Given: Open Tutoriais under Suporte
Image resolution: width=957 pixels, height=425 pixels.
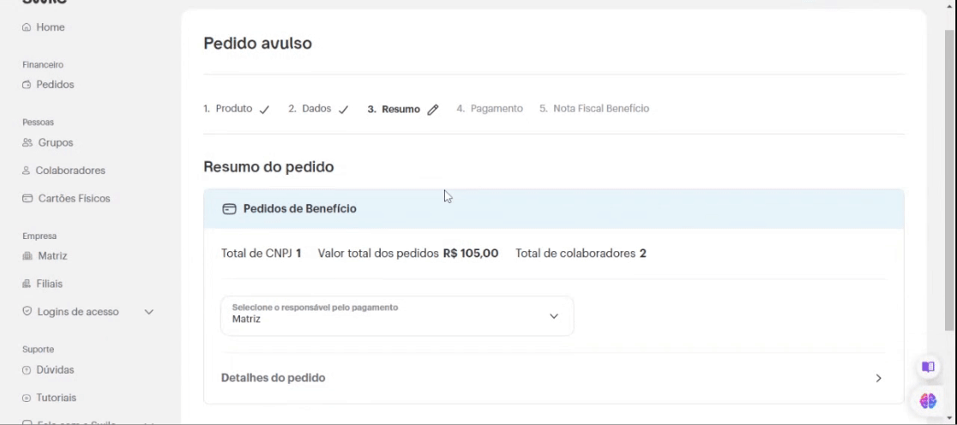Looking at the screenshot, I should tap(49, 398).
